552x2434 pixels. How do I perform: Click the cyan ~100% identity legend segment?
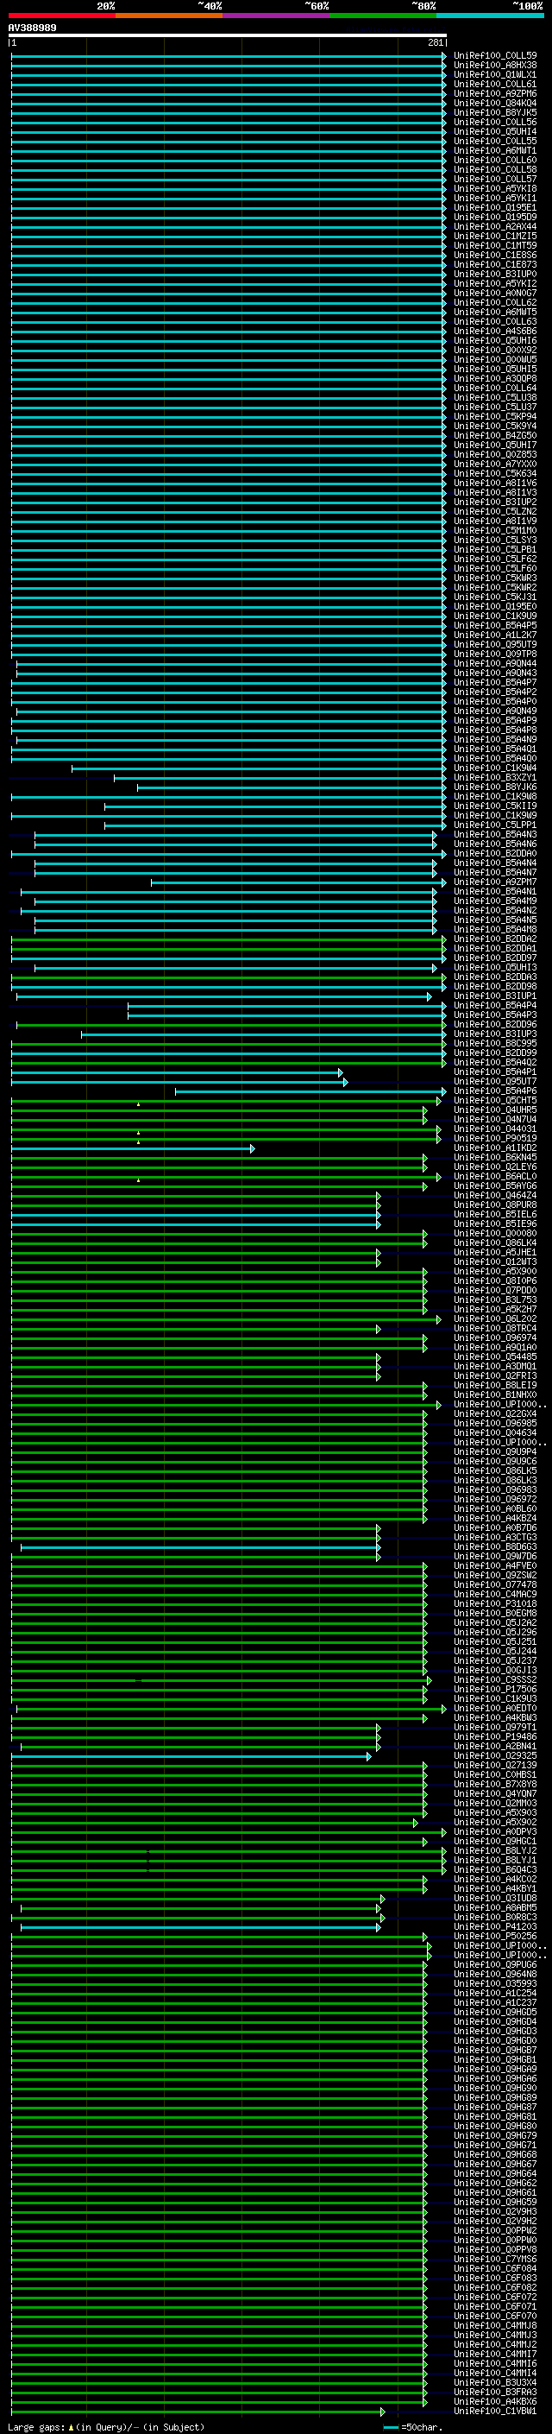[x=490, y=16]
